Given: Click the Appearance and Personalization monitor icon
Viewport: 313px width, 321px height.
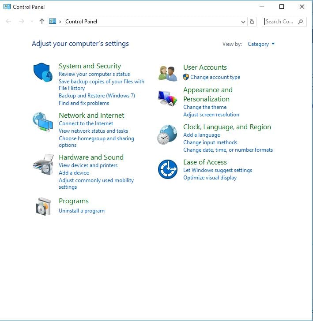Looking at the screenshot, I should pos(168,98).
